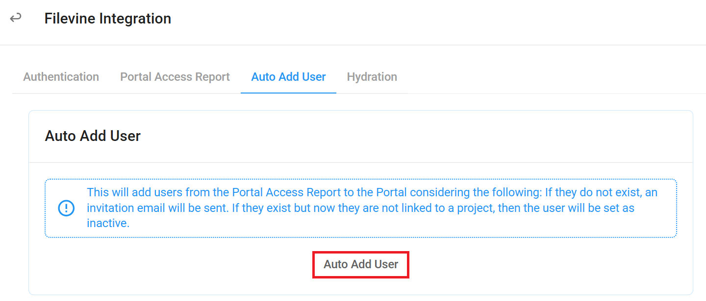Select the circled exclamation mark in notice
Screen dimensions: 706x301
66,208
